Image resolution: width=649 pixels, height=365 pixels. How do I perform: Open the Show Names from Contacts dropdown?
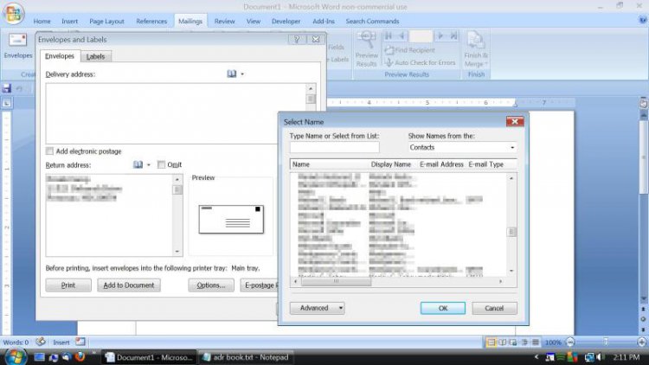coord(462,147)
